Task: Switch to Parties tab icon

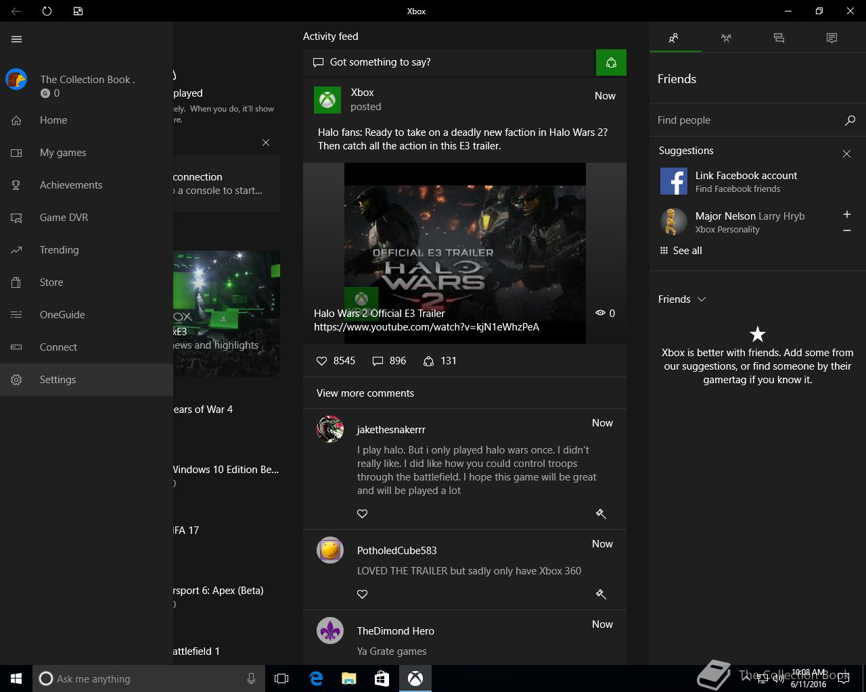Action: (726, 38)
